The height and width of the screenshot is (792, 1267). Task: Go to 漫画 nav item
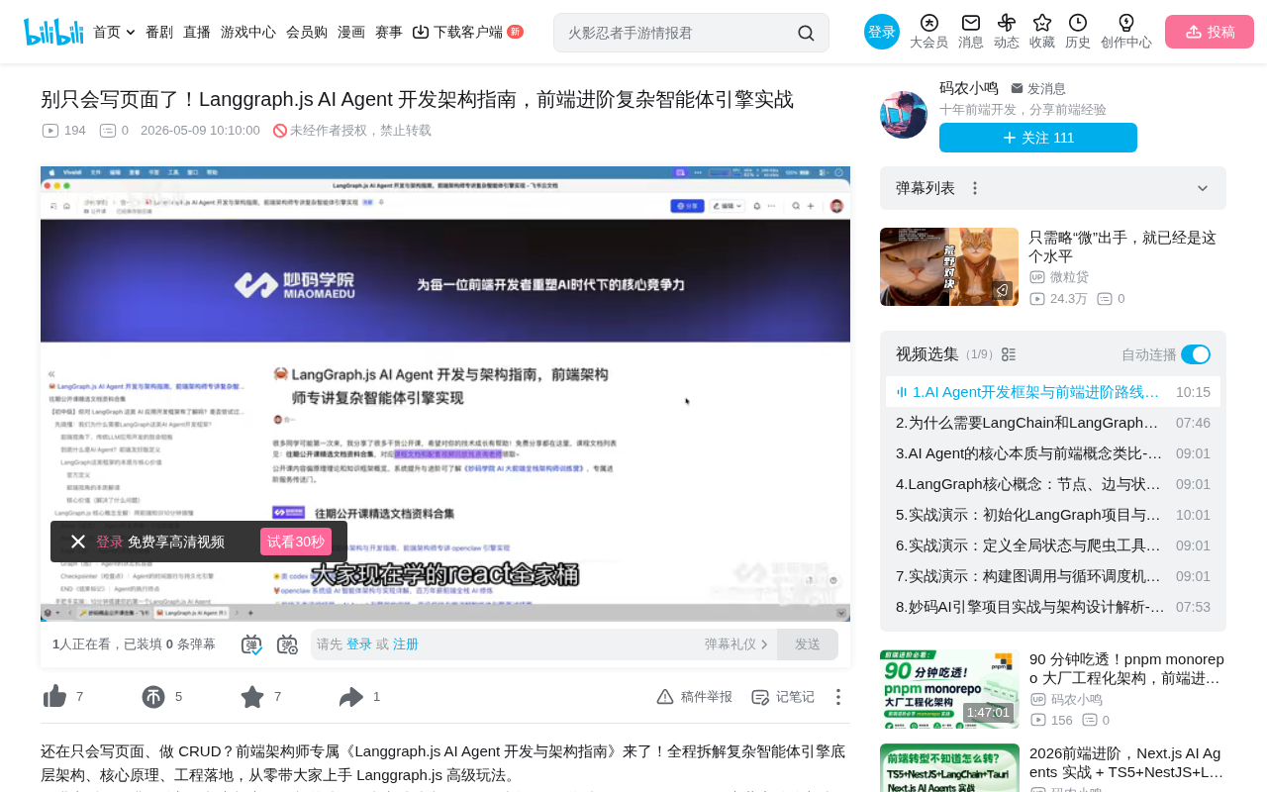[351, 32]
